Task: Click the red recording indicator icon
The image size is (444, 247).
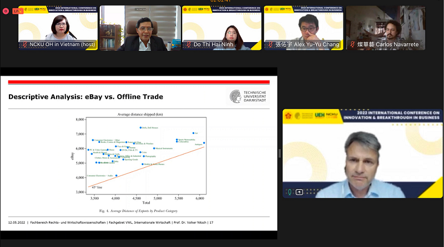Action: click(x=6, y=11)
